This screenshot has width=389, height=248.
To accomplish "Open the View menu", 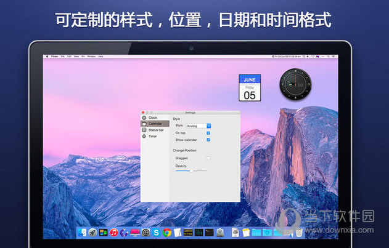I will tap(76, 57).
